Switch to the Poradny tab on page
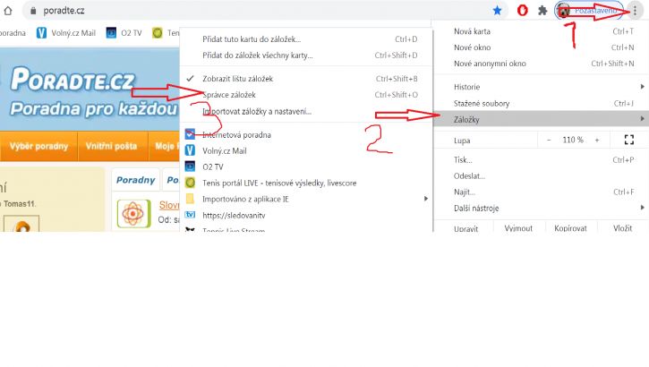Image resolution: width=649 pixels, height=367 pixels. click(135, 180)
